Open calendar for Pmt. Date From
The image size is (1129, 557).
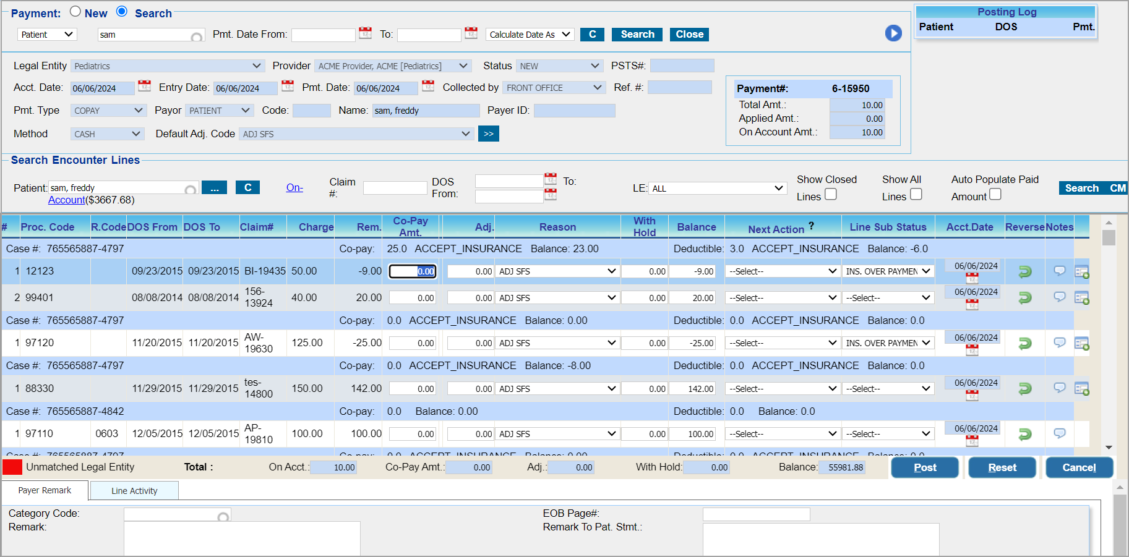click(366, 33)
